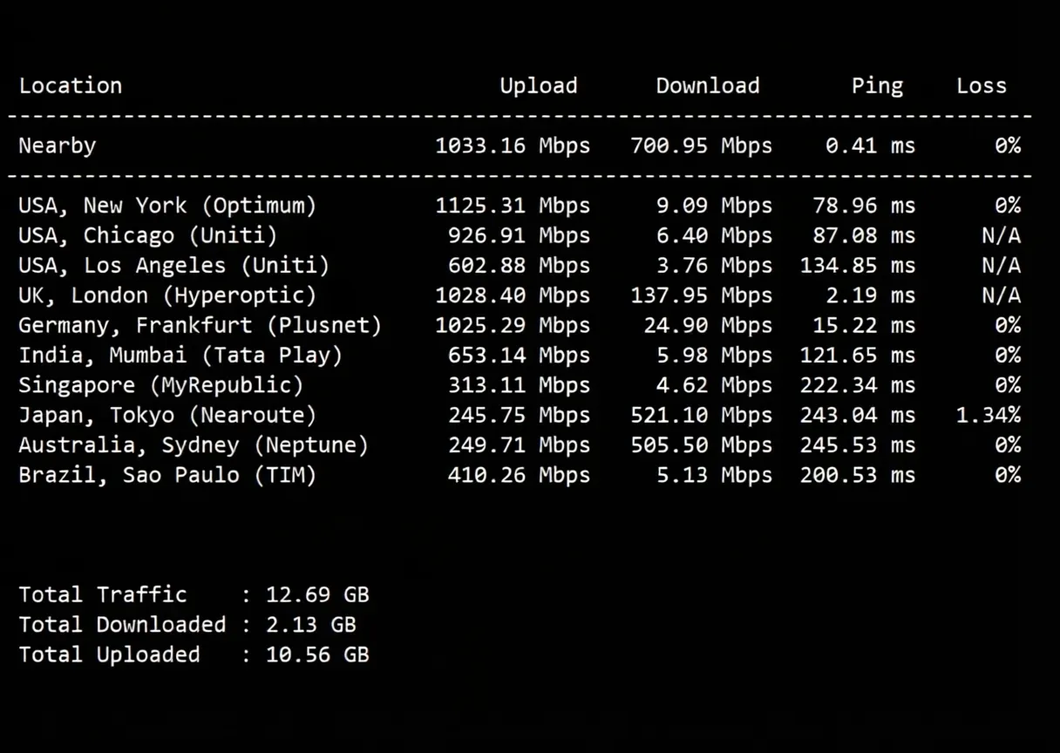Select the 10.56 GB uploaded value
Screen dimensions: 1060x753
[317, 655]
